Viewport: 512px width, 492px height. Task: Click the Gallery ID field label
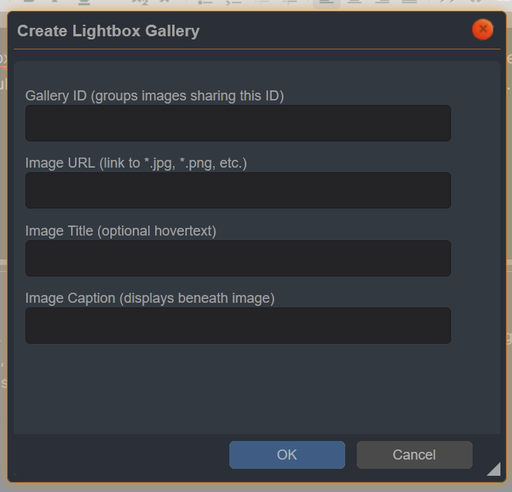pos(154,96)
